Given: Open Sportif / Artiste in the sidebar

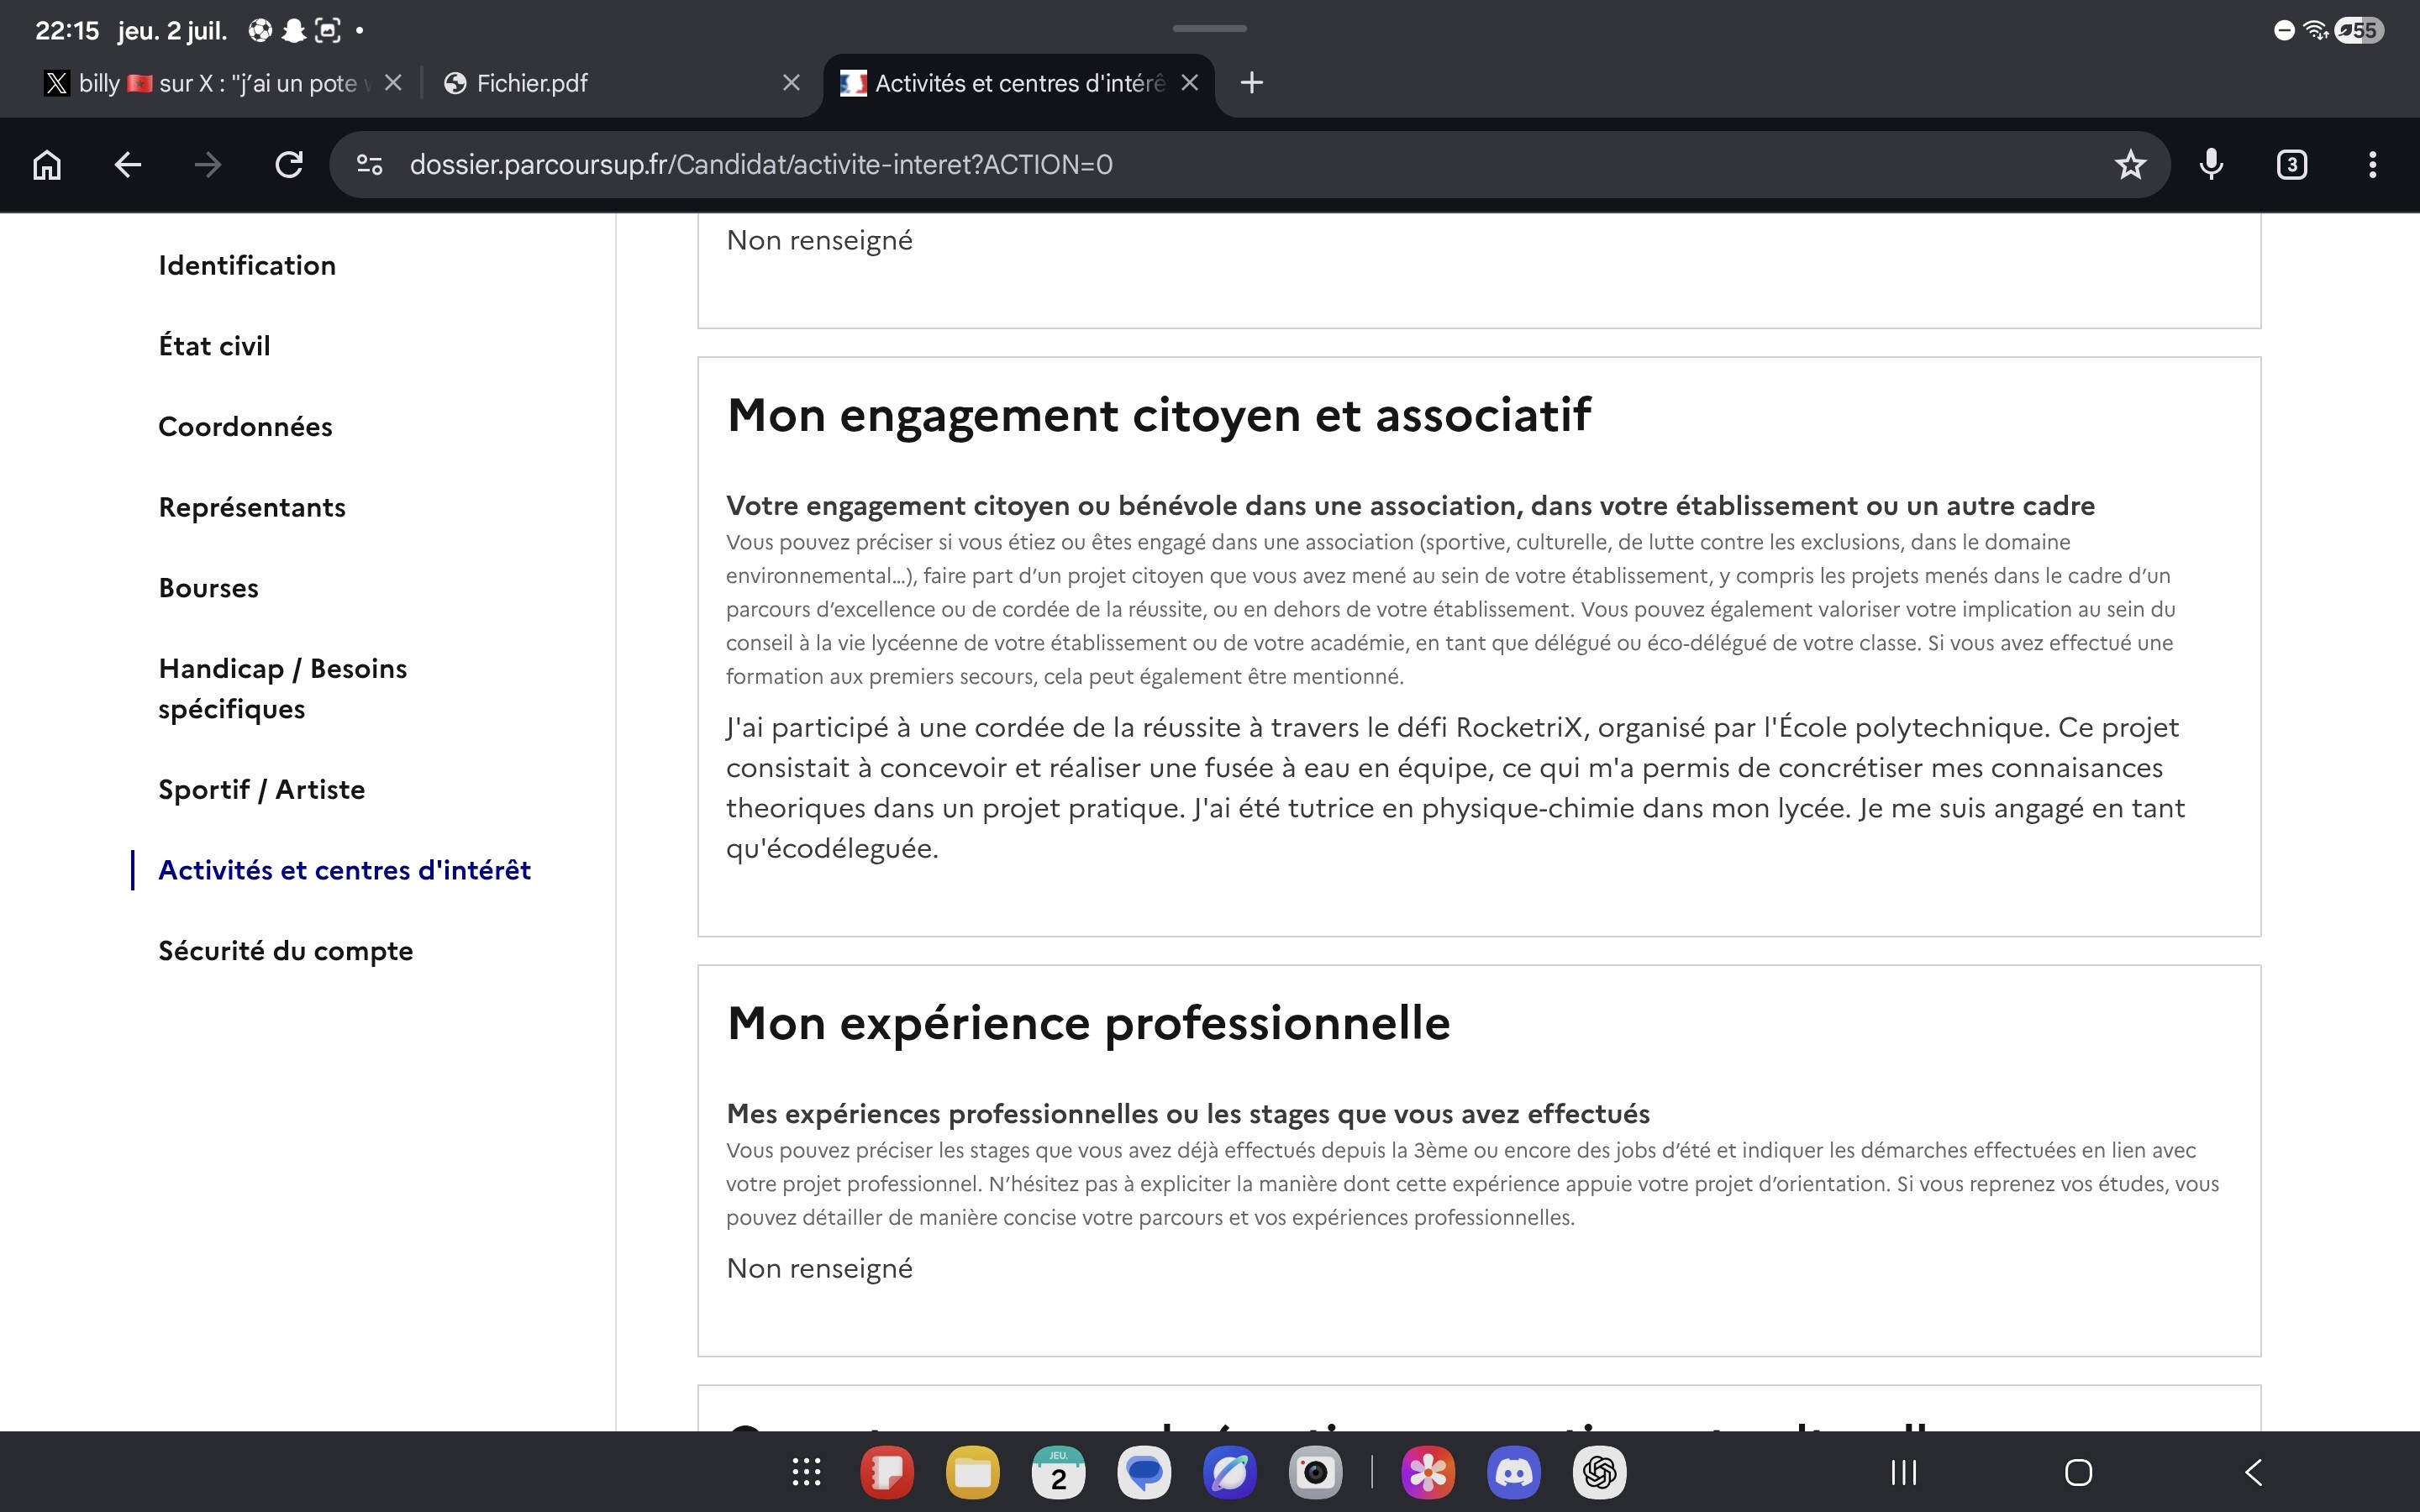Looking at the screenshot, I should pos(261,790).
